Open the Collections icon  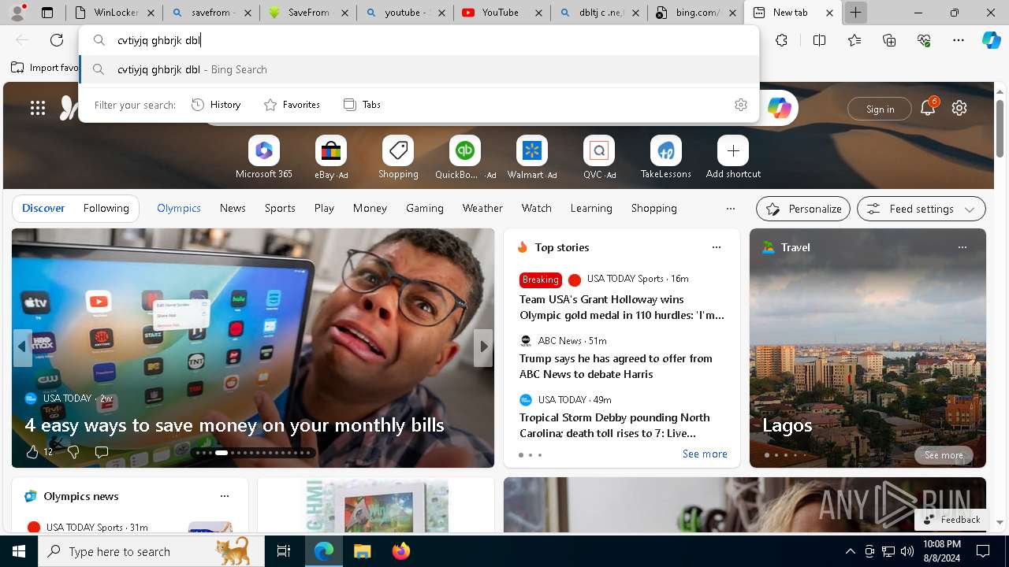(889, 40)
